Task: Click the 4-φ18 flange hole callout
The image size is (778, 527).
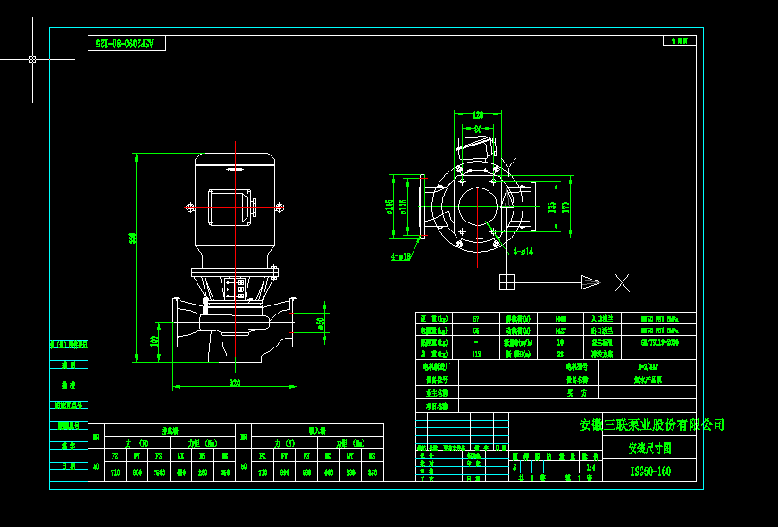Action: (400, 255)
